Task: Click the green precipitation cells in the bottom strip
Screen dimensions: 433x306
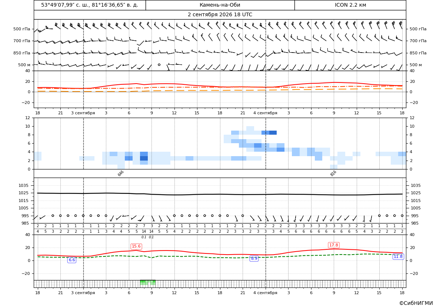Action: (x=148, y=282)
